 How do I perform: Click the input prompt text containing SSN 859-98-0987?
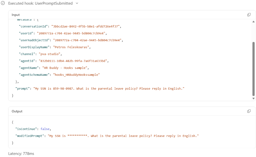(109, 89)
